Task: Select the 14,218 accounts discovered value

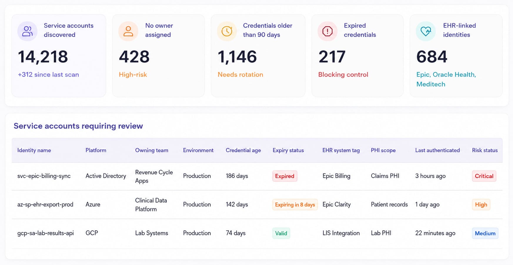Action: [43, 56]
